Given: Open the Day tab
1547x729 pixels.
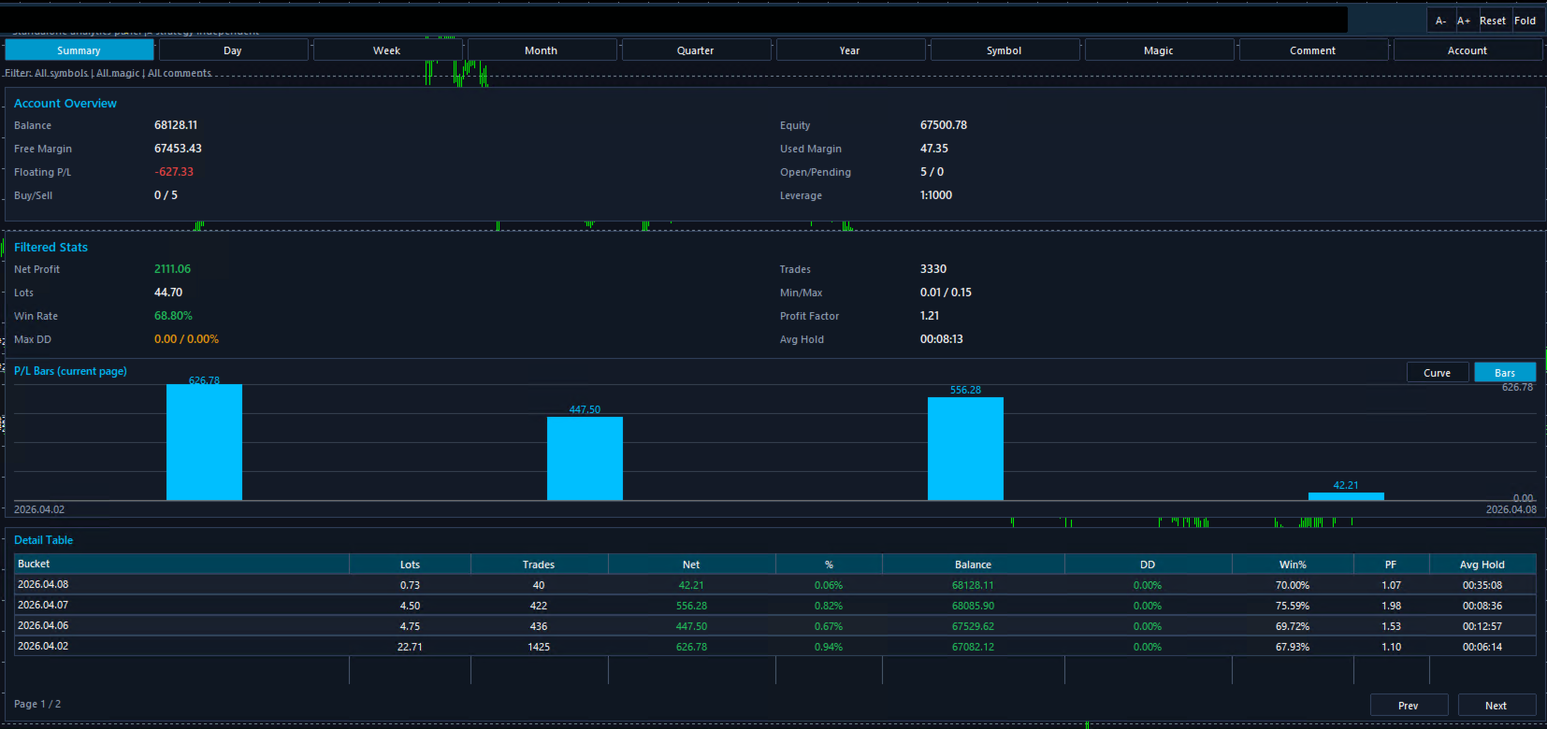Looking at the screenshot, I should (x=233, y=50).
